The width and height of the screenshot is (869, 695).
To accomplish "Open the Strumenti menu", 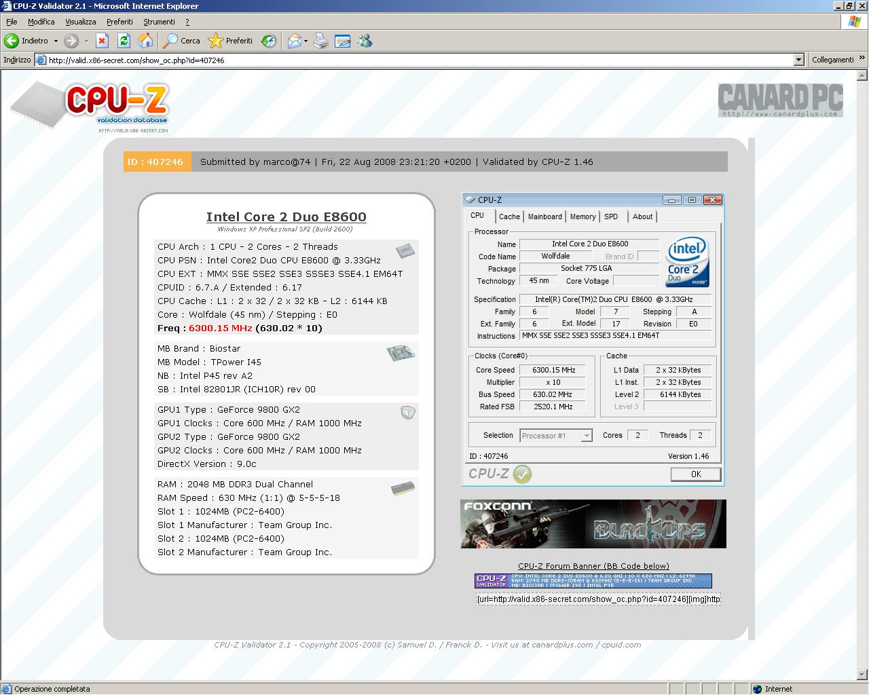I will (x=159, y=22).
